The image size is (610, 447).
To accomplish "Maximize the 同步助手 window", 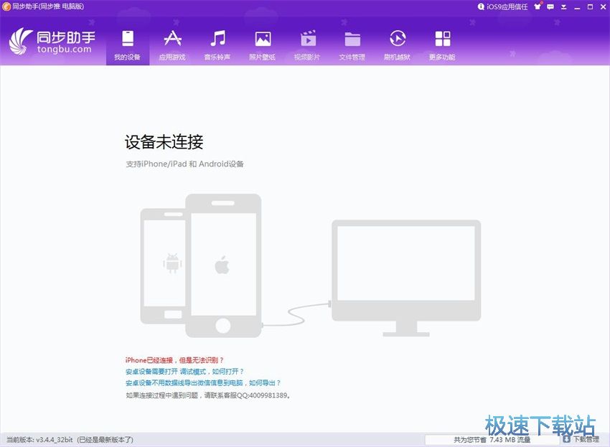I will (x=590, y=6).
